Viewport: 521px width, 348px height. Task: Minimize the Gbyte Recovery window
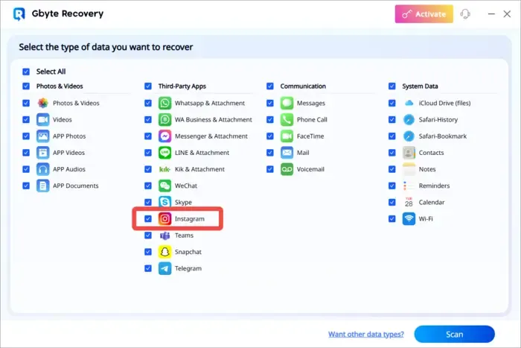click(491, 14)
